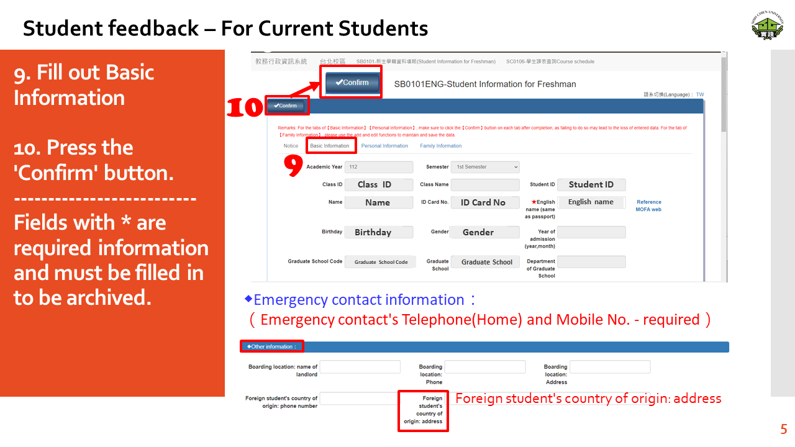
Task: Switch to the Basic Information tab
Action: pos(330,146)
